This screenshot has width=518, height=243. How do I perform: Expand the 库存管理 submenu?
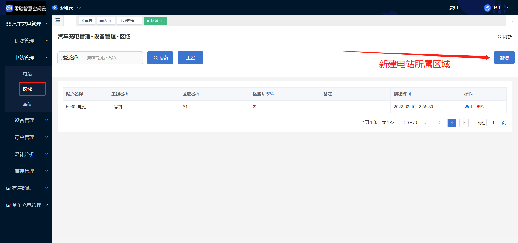coord(47,171)
